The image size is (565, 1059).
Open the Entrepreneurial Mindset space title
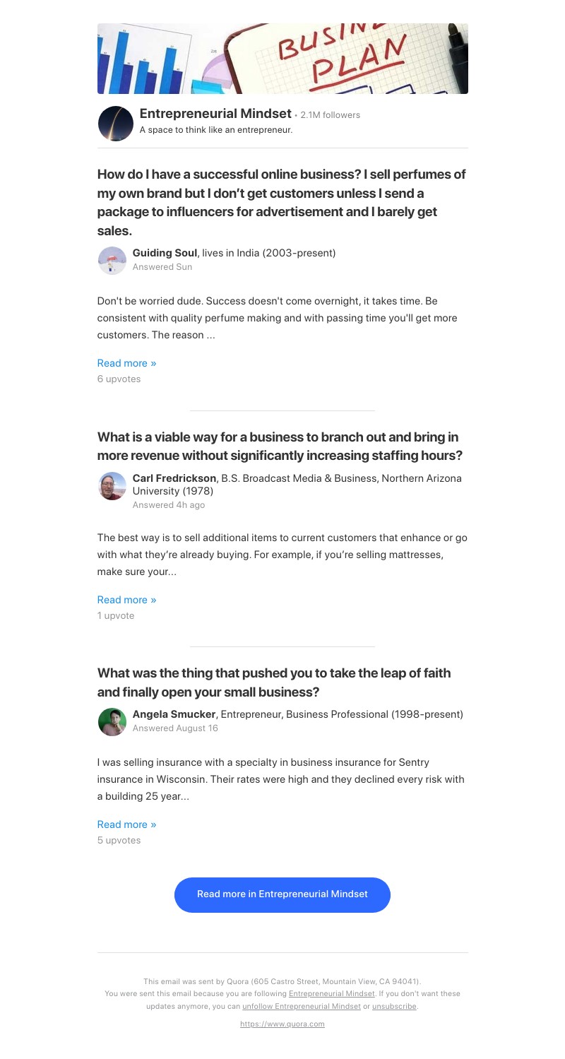[x=215, y=114]
